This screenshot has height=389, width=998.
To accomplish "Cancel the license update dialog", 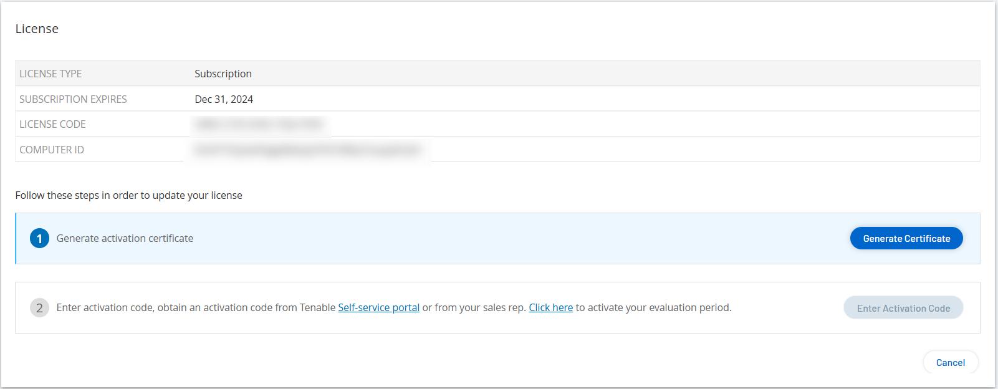I will pyautogui.click(x=950, y=363).
